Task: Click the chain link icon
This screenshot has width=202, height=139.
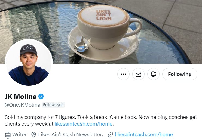Action: pyautogui.click(x=111, y=135)
